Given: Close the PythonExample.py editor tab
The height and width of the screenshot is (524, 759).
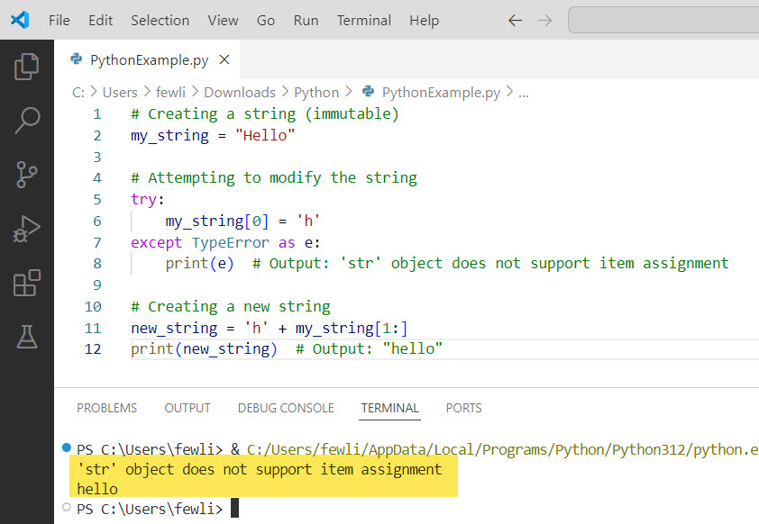Looking at the screenshot, I should pos(224,60).
